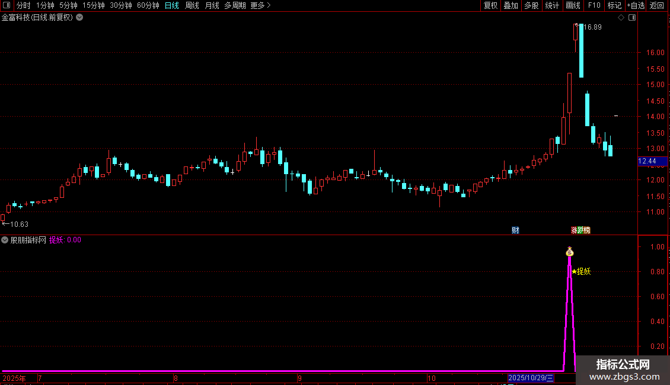Viewport: 670px width, 385px height.
Task: Click the money bag signal icon
Action: coord(570,252)
